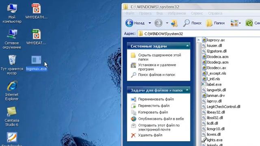This screenshot has width=260, height=146.
Task: Select file l3codeca.acm
Action: pyautogui.click(x=215, y=57)
